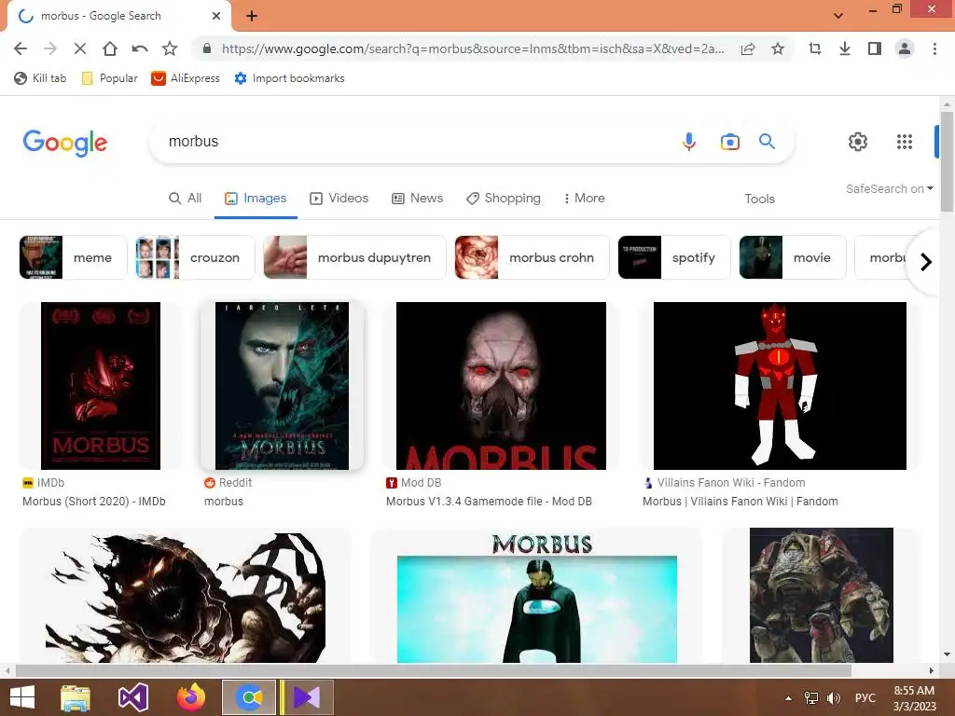Viewport: 955px width, 716px height.
Task: Select the crouzon suggestion chip
Action: (195, 257)
